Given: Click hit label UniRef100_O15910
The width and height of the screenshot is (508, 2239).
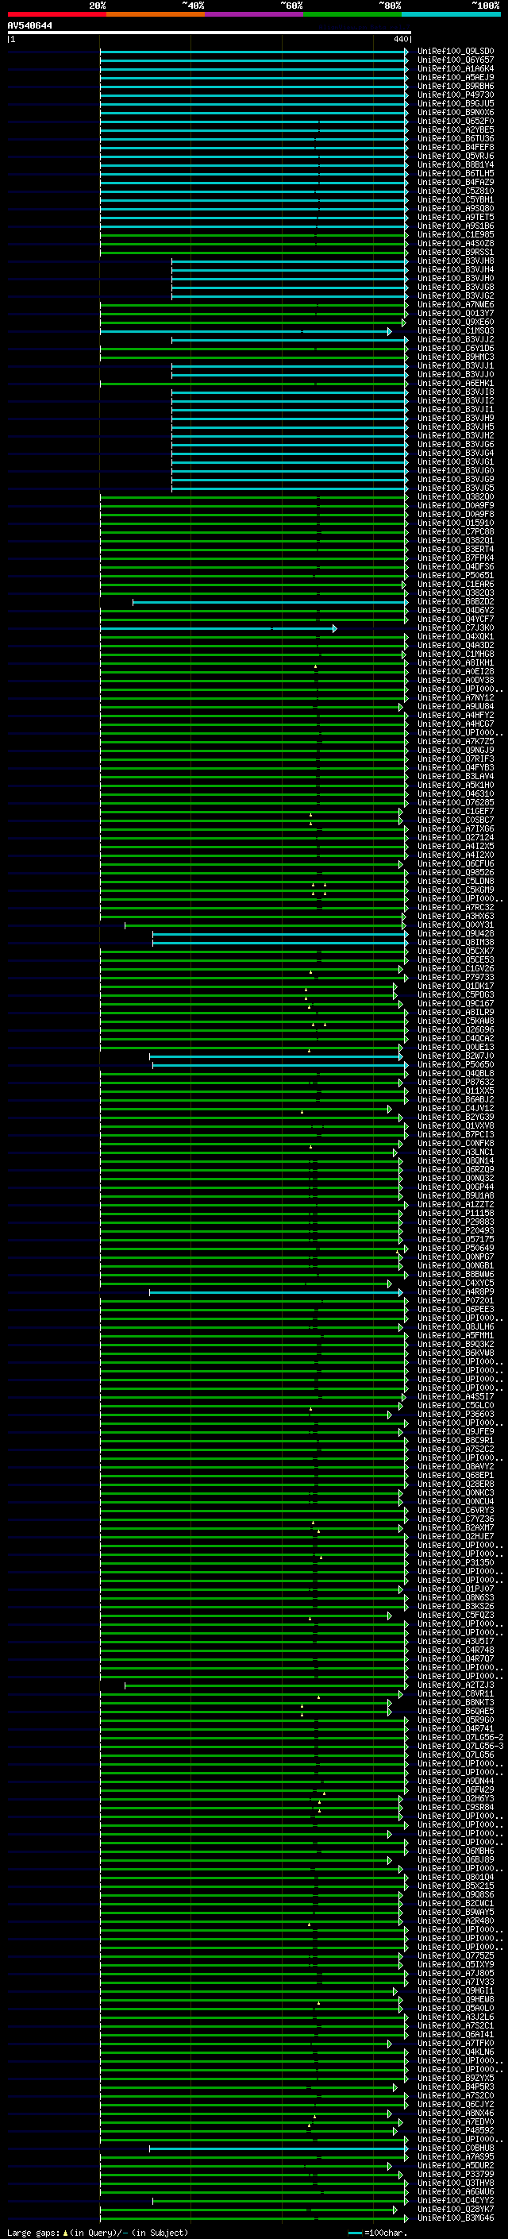Looking at the screenshot, I should (x=455, y=523).
